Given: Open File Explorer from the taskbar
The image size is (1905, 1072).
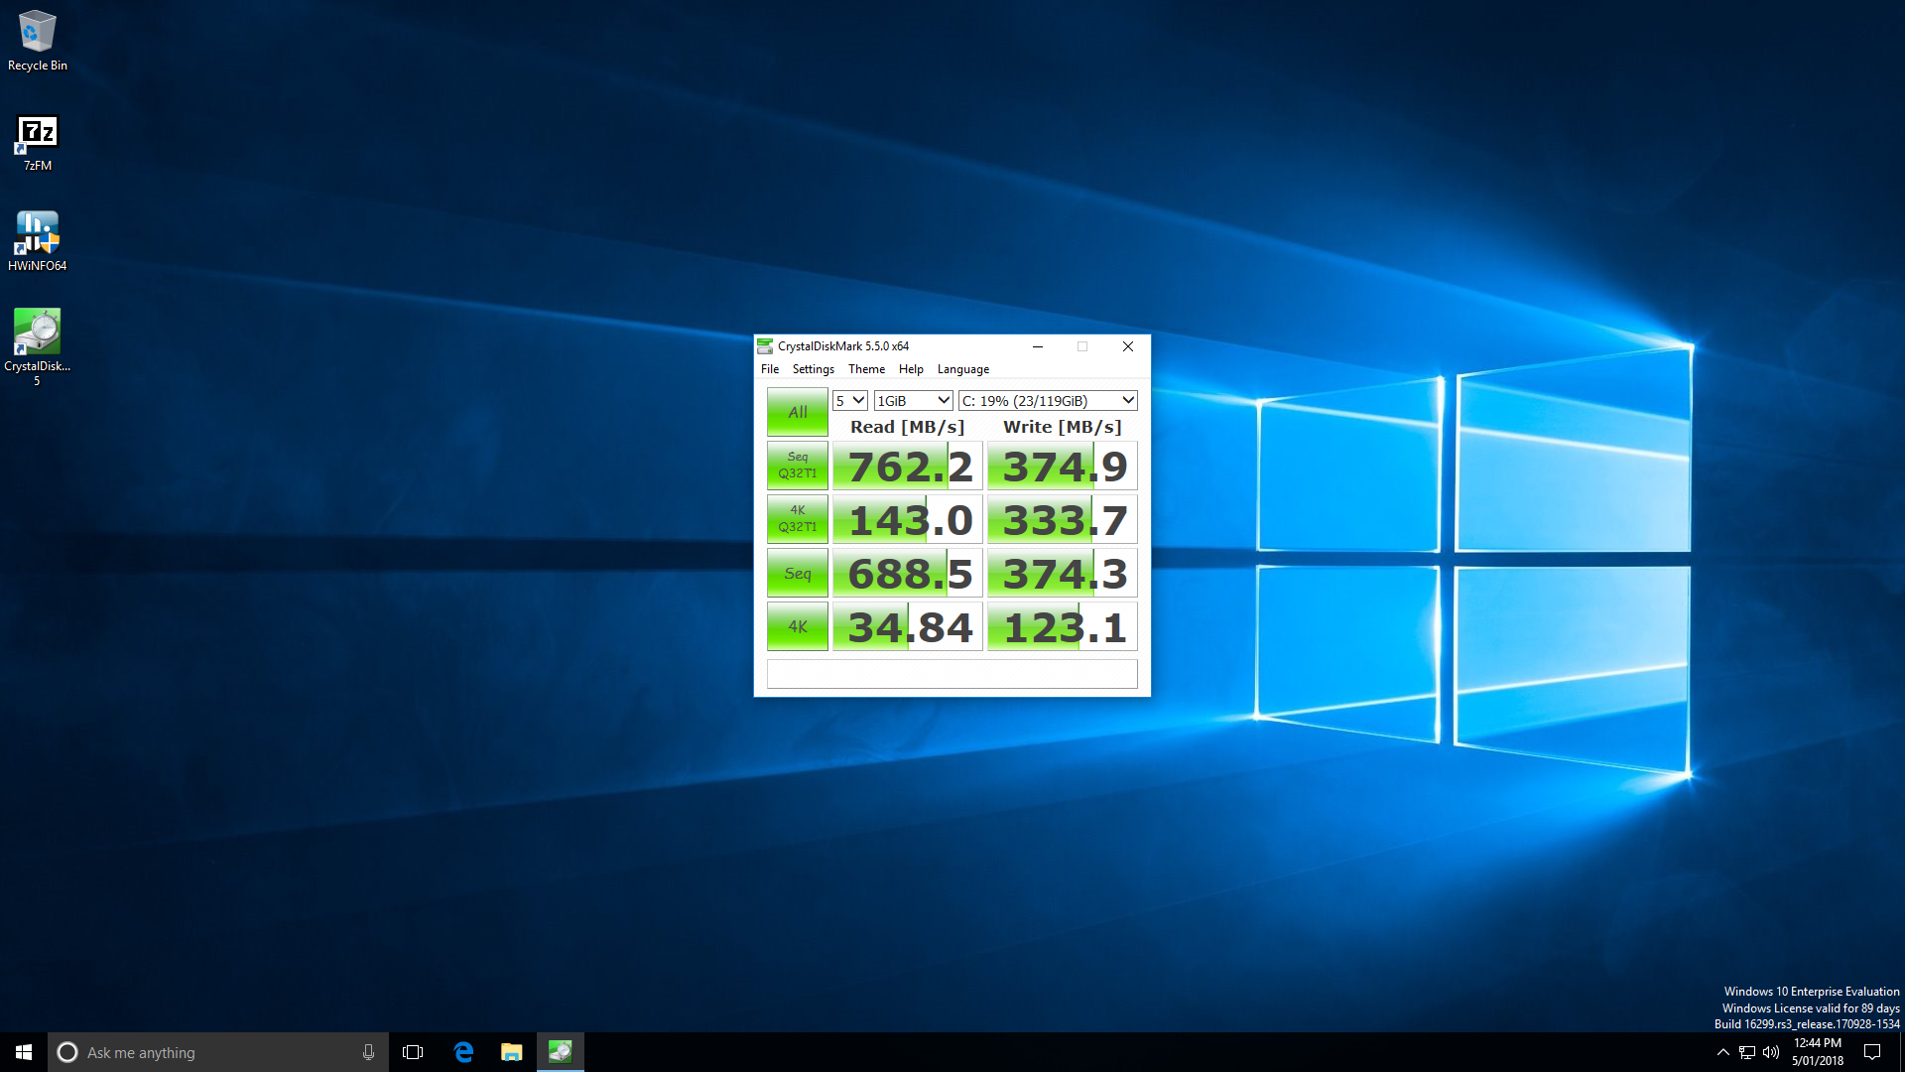Looking at the screenshot, I should coord(511,1052).
